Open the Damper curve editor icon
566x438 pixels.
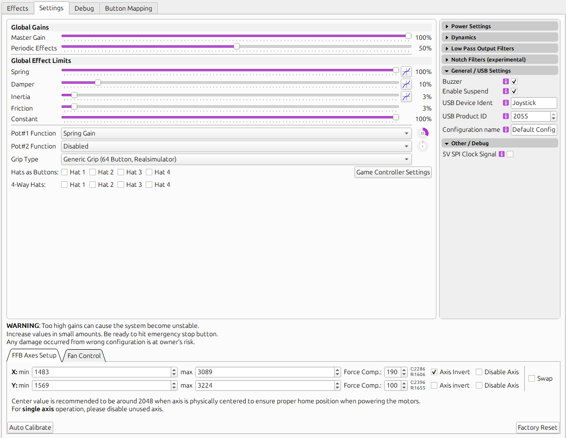pyautogui.click(x=406, y=84)
